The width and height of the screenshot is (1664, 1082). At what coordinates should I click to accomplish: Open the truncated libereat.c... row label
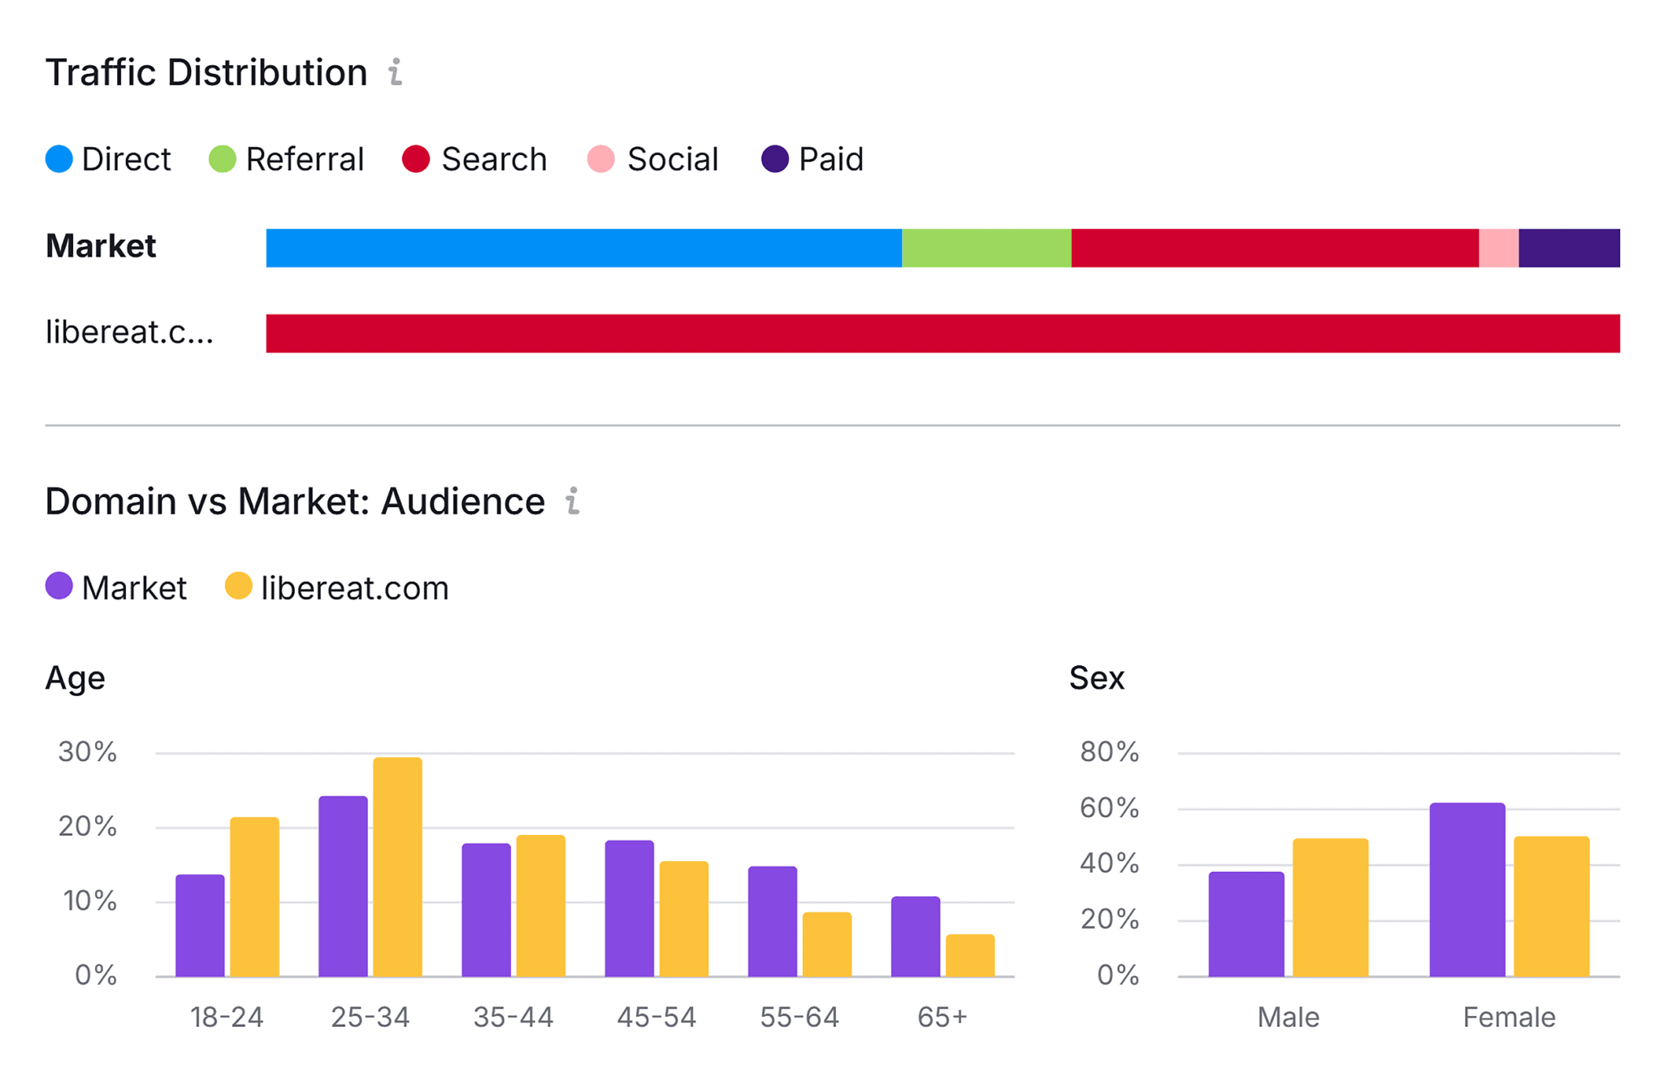pyautogui.click(x=130, y=332)
